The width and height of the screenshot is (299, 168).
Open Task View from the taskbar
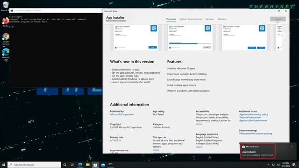(72, 165)
